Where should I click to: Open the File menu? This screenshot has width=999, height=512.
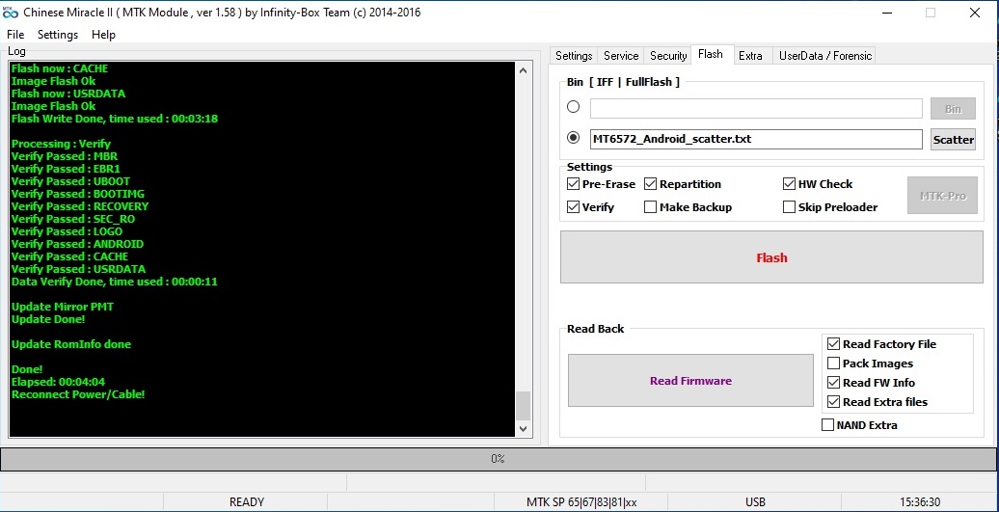[15, 35]
